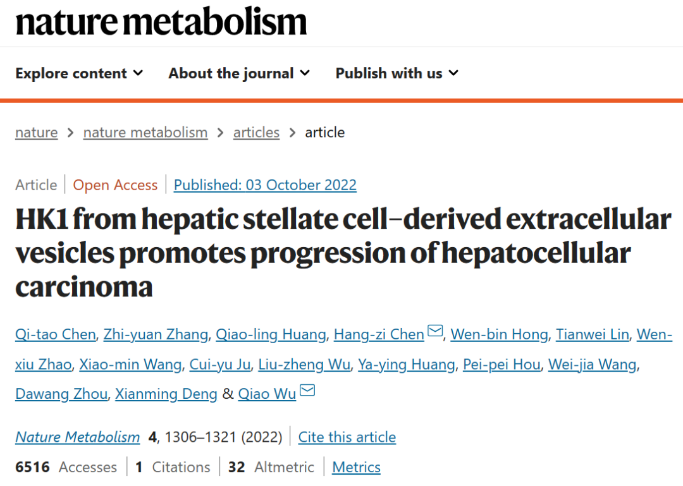Expand the Publish with us dropdown

(397, 73)
